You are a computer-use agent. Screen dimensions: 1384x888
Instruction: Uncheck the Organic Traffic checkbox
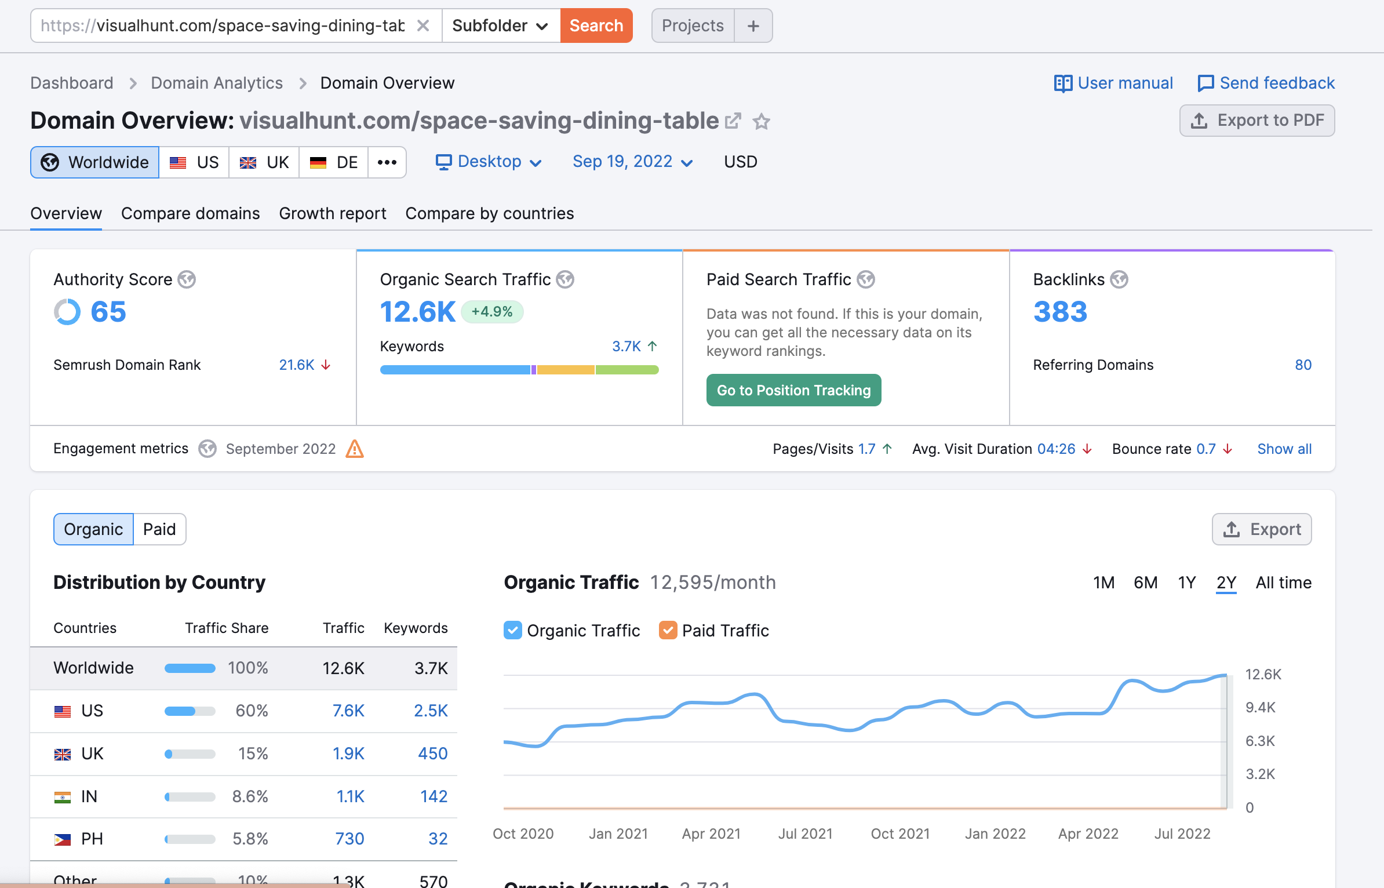coord(513,630)
